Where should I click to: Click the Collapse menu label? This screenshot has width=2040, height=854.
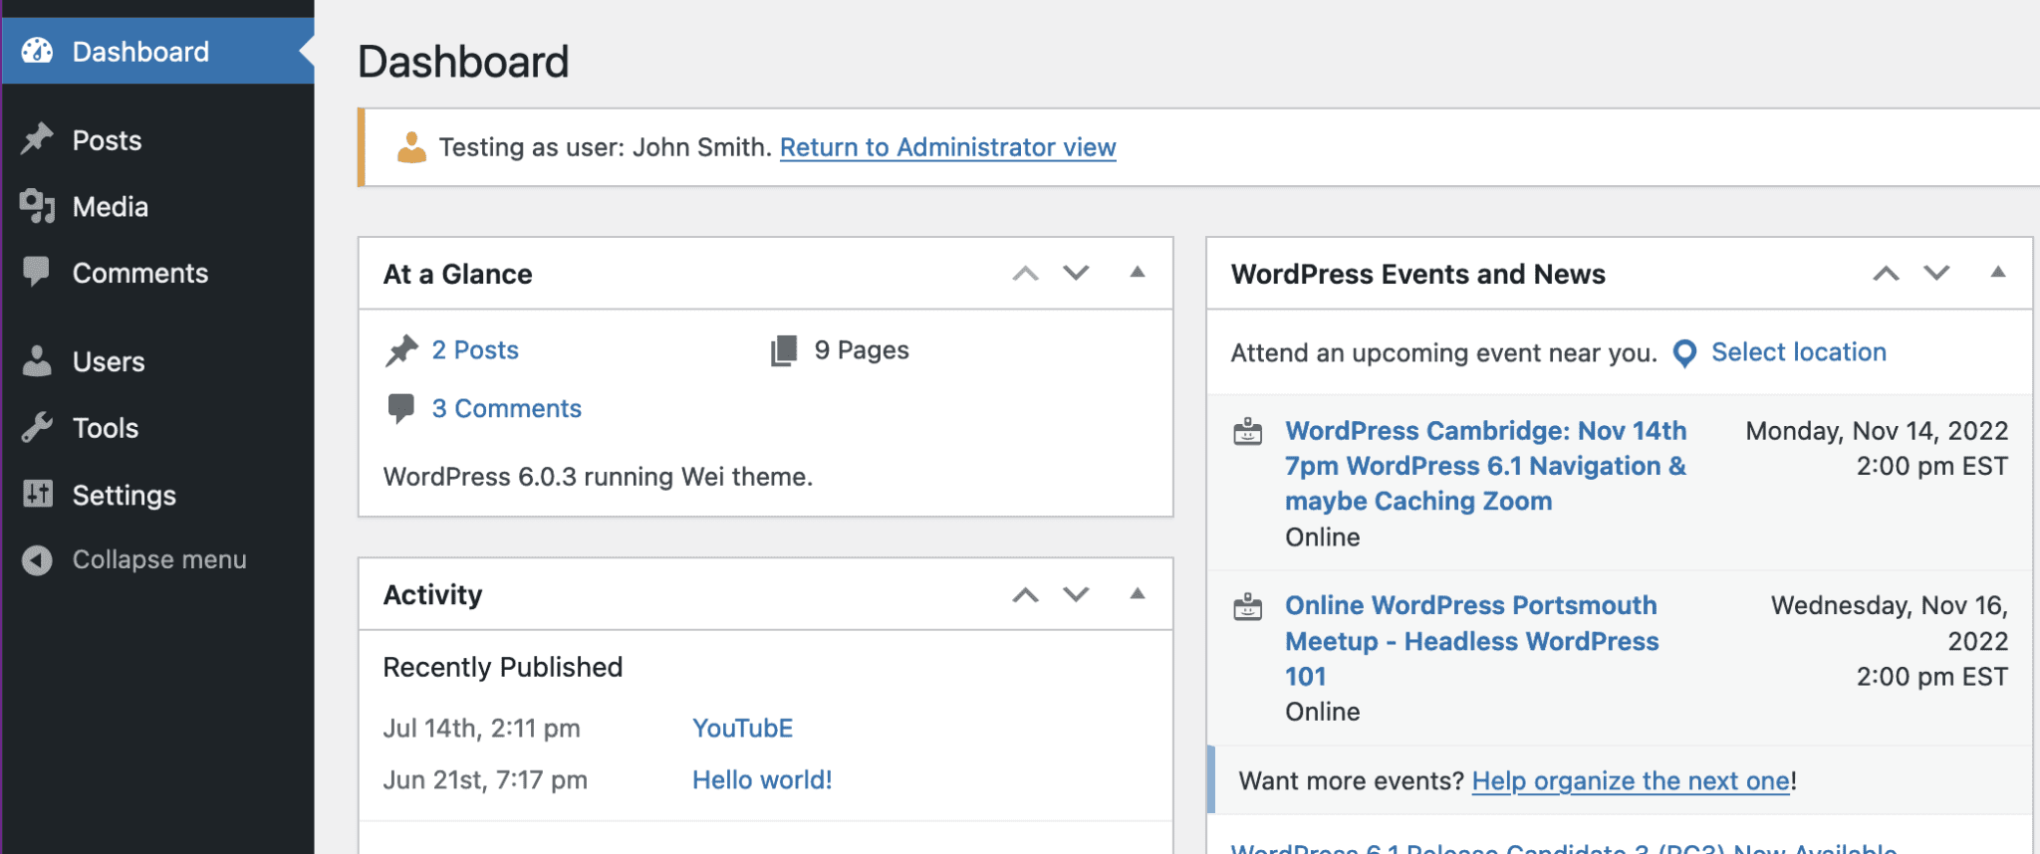159,560
